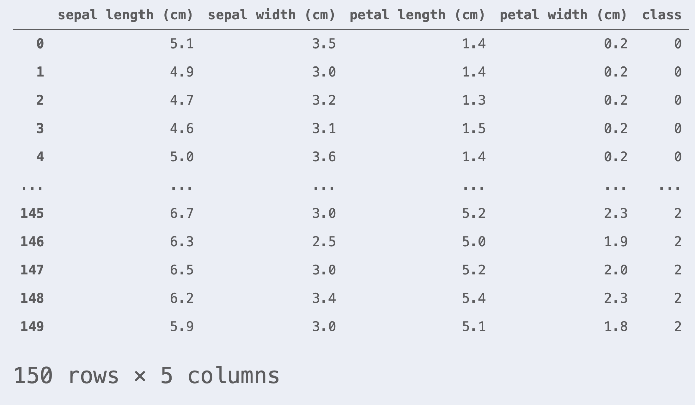Click the '150 rows × 5 columns' summary text
Image resolution: width=695 pixels, height=405 pixels.
click(146, 376)
